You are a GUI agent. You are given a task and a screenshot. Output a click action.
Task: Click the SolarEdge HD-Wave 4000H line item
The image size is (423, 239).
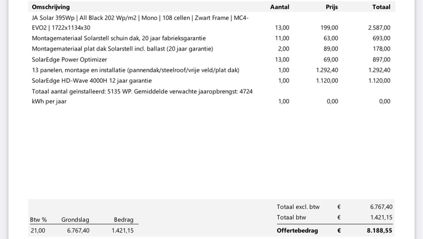[x=91, y=81]
